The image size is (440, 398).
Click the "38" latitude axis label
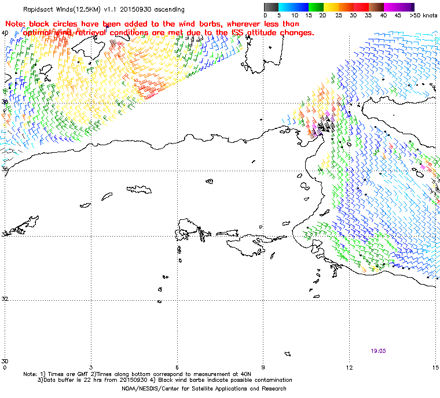coord(5,102)
